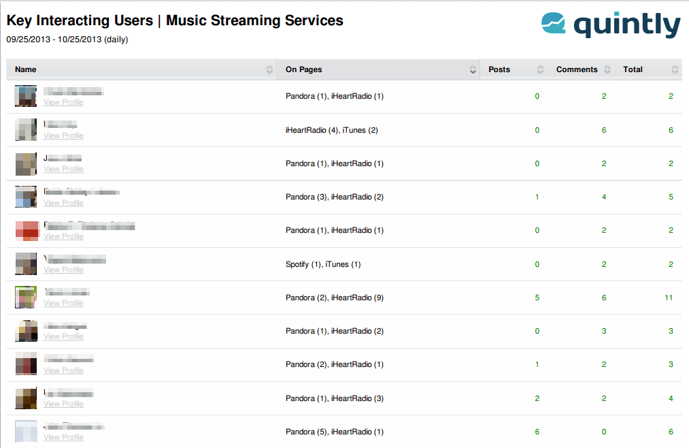Viewport: 689px width, 448px height.
Task: Click avatar of the Pandora (5), iHeartRadio (1) user
Action: tap(26, 431)
